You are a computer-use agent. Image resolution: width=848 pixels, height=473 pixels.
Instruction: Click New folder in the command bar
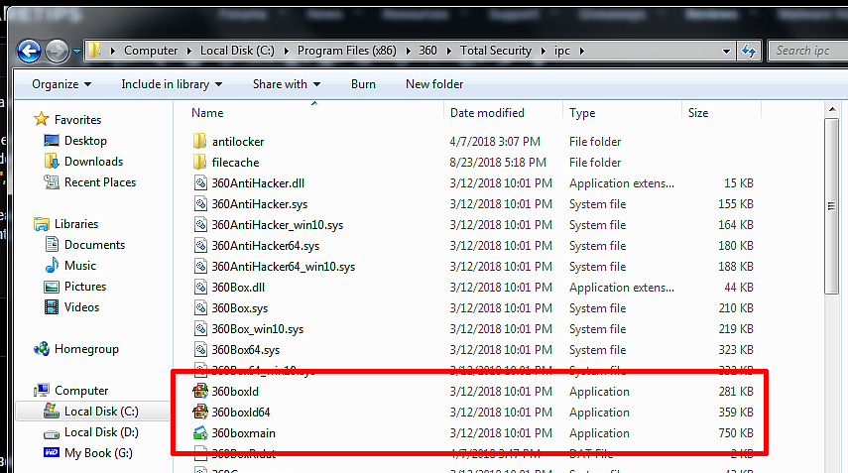pos(434,84)
